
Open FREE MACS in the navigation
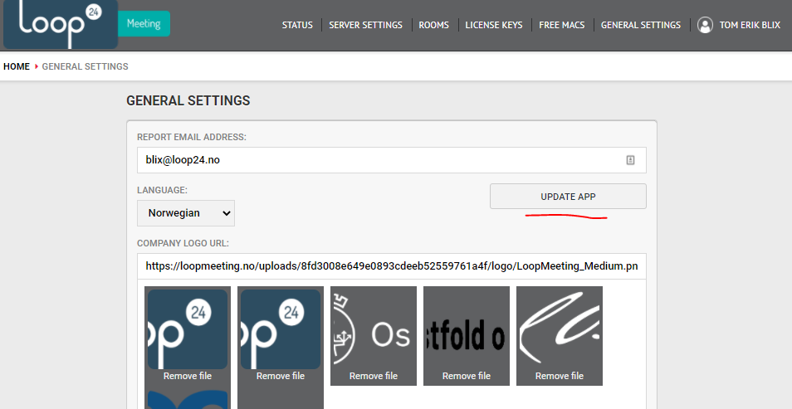point(562,25)
